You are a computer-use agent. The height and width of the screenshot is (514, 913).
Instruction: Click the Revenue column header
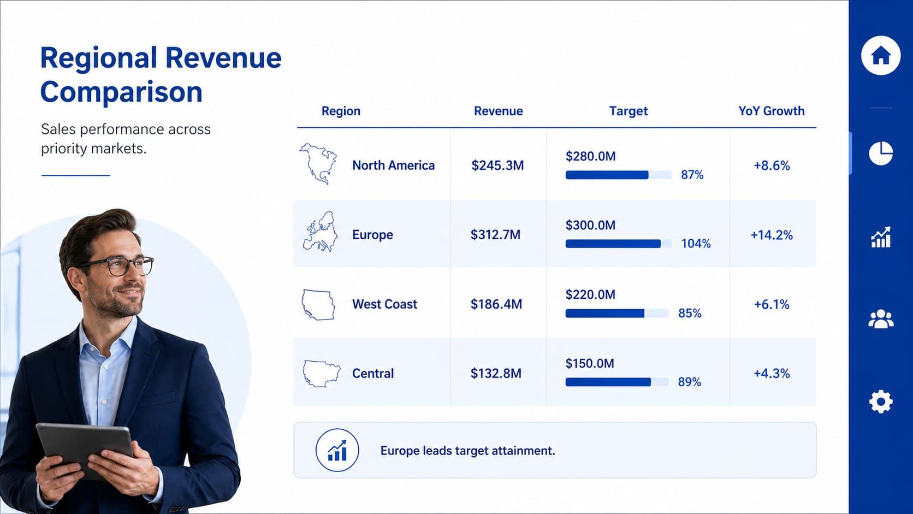(x=498, y=111)
